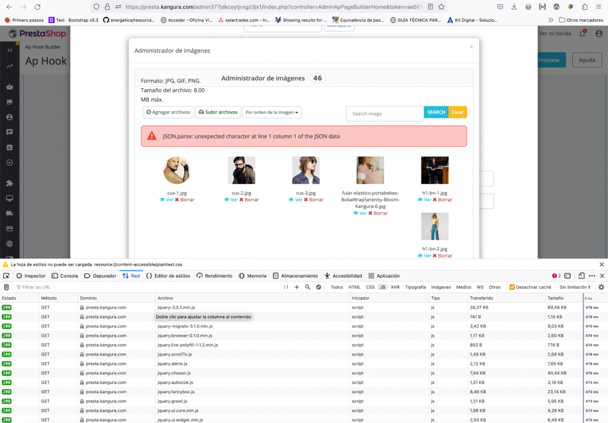Open the error count badge in DevTools
The image size is (608, 423).
tap(556, 276)
